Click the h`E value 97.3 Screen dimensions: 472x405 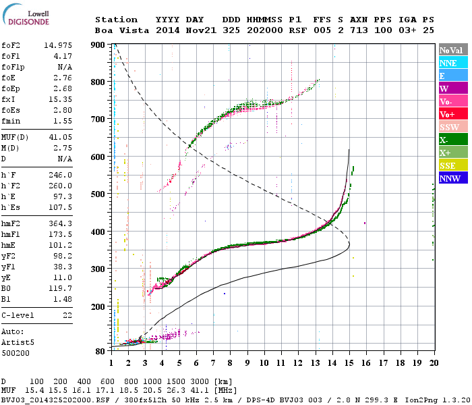(x=63, y=197)
